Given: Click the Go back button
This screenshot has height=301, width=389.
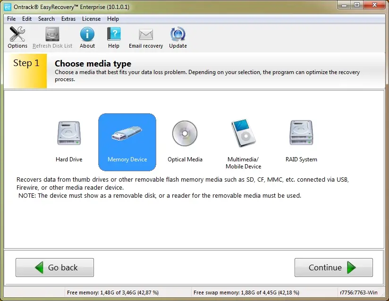Looking at the screenshot, I should pyautogui.click(x=55, y=268).
